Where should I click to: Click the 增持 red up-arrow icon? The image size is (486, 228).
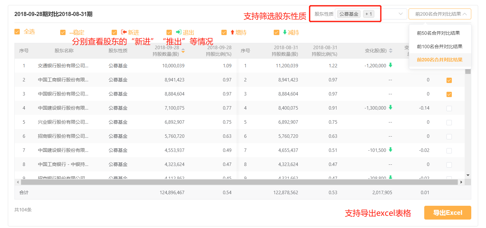click(232, 32)
